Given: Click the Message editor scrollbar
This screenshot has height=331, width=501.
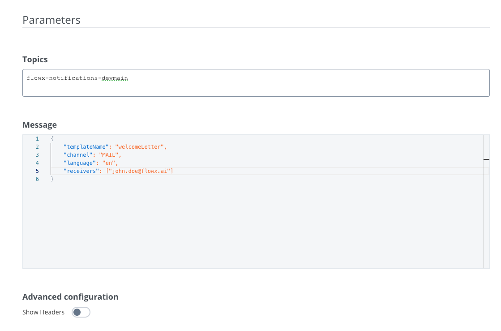Looking at the screenshot, I should (x=486, y=201).
